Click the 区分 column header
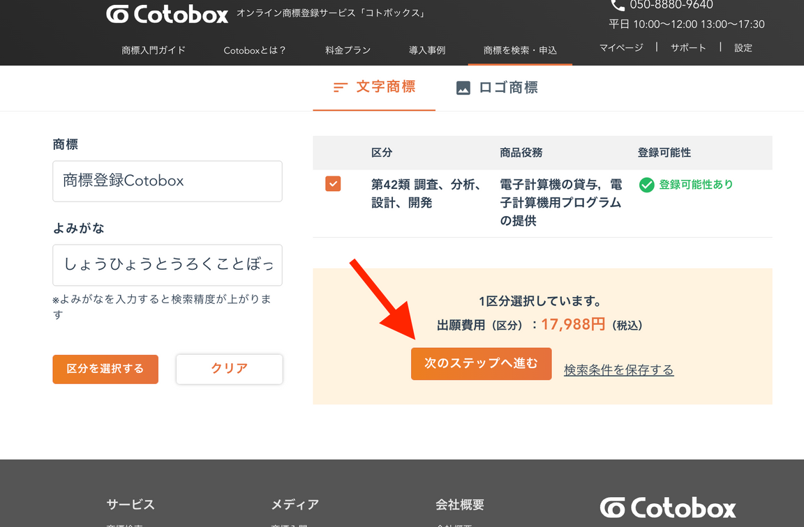 382,153
